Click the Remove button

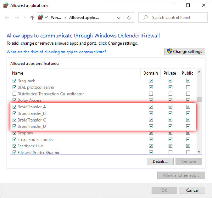pos(189,161)
